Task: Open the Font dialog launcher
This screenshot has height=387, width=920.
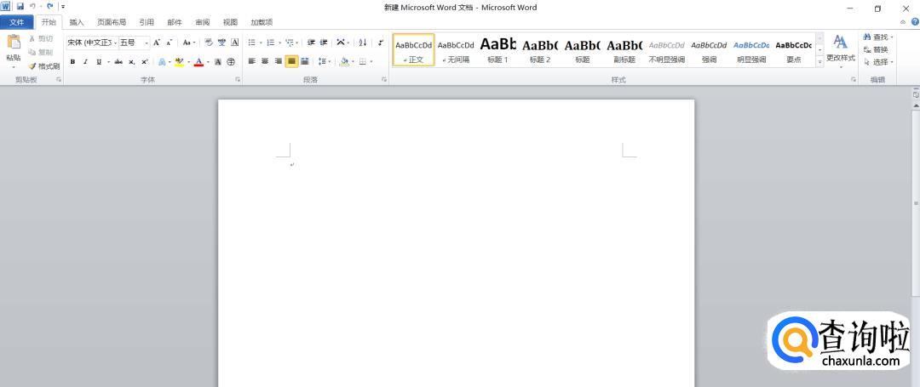Action: (x=238, y=79)
